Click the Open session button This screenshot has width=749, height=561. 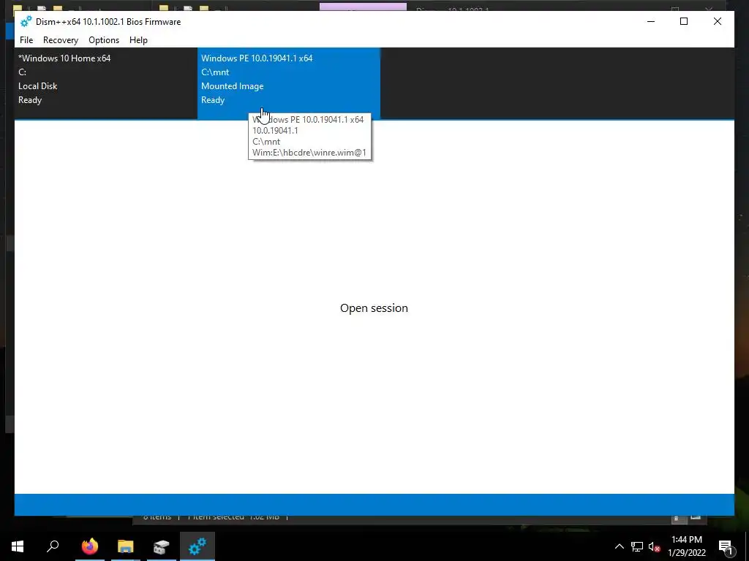[374, 308]
